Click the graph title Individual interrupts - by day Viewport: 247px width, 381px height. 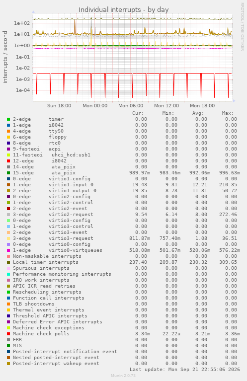[x=123, y=10]
